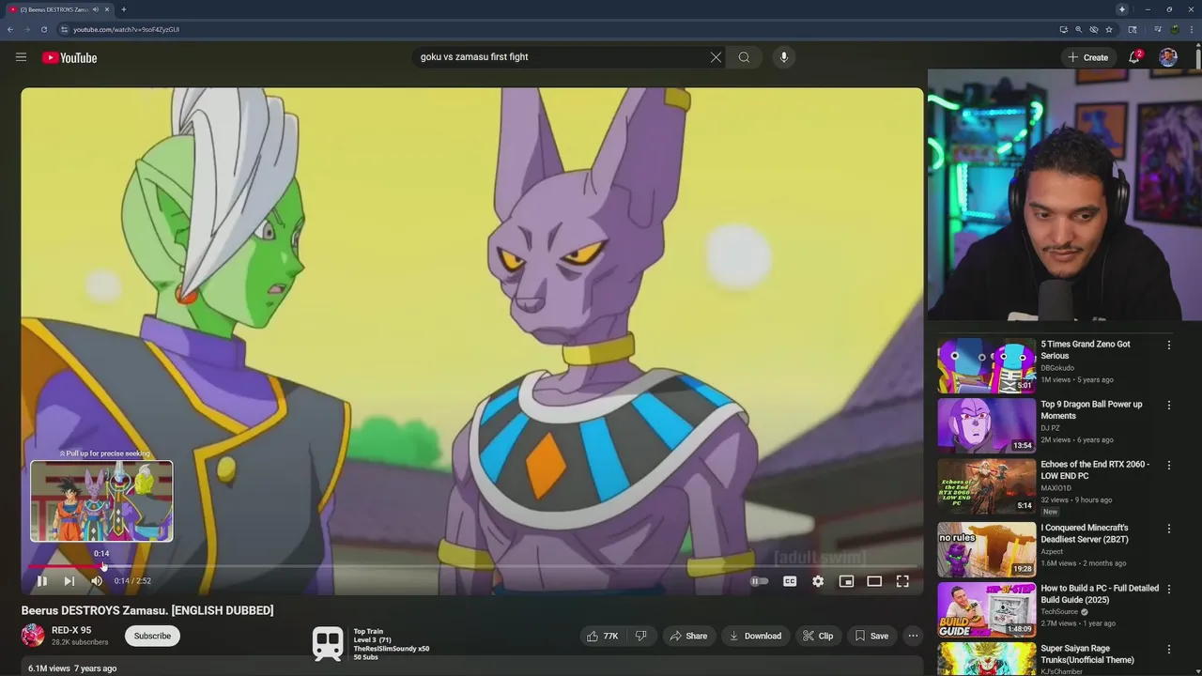1202x676 pixels.
Task: Toggle theater mode
Action: [x=874, y=581]
